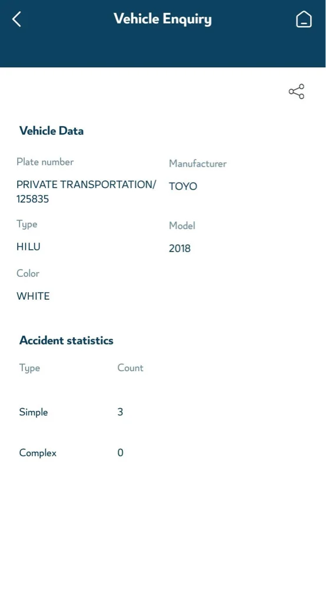Select the HILU type value
Image resolution: width=326 pixels, height=589 pixels.
pyautogui.click(x=28, y=247)
